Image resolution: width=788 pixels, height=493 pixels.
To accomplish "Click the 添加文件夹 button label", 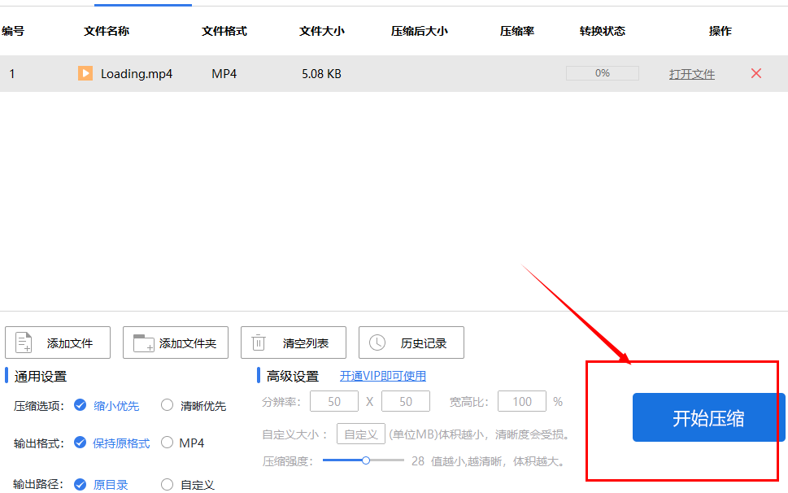I will (x=188, y=343).
